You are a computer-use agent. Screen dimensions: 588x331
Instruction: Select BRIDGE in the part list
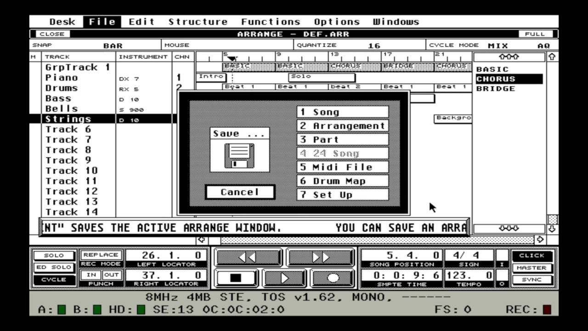coord(496,89)
